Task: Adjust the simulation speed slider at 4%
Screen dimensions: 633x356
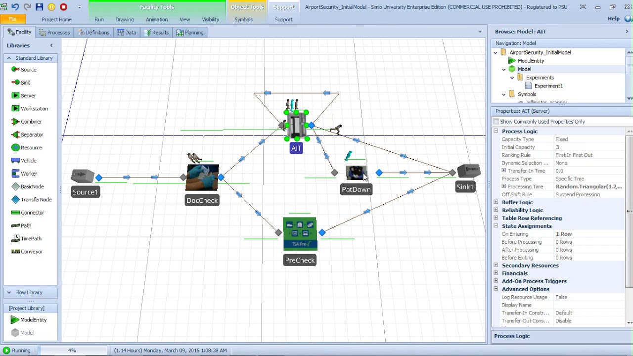Action: (72, 351)
